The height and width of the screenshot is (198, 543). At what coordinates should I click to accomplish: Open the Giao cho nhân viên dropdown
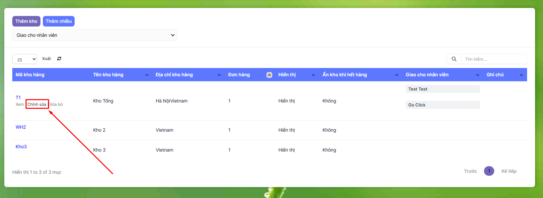[95, 35]
